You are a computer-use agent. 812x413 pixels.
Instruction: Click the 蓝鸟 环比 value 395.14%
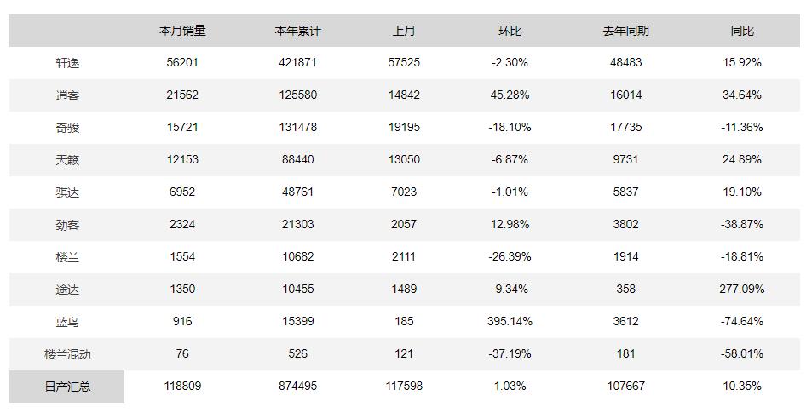[x=510, y=322]
